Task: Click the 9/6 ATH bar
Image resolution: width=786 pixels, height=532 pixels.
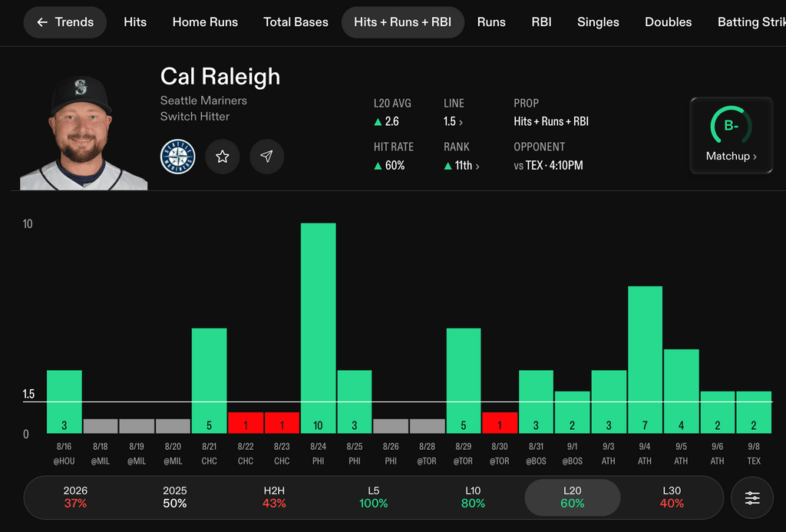Action: coord(718,412)
